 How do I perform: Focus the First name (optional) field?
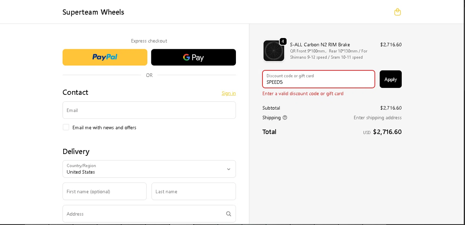pyautogui.click(x=104, y=191)
